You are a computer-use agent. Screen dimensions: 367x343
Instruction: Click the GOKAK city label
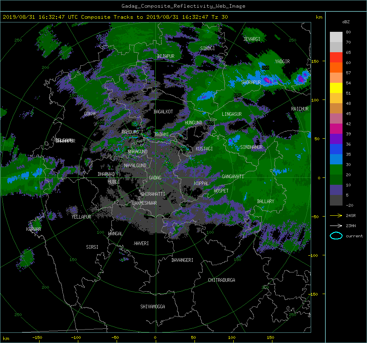click(91, 113)
